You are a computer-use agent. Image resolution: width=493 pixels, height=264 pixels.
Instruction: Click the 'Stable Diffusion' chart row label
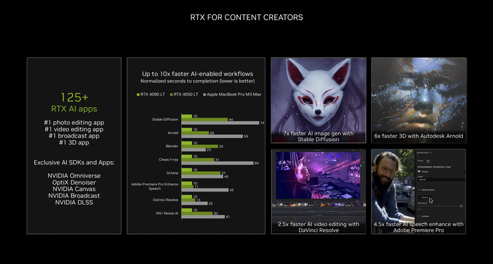pos(165,120)
